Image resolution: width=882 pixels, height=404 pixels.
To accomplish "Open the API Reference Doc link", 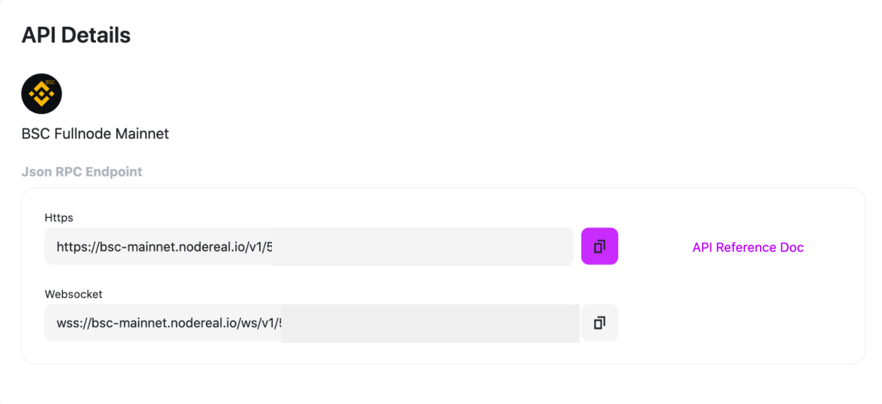I will click(x=748, y=248).
